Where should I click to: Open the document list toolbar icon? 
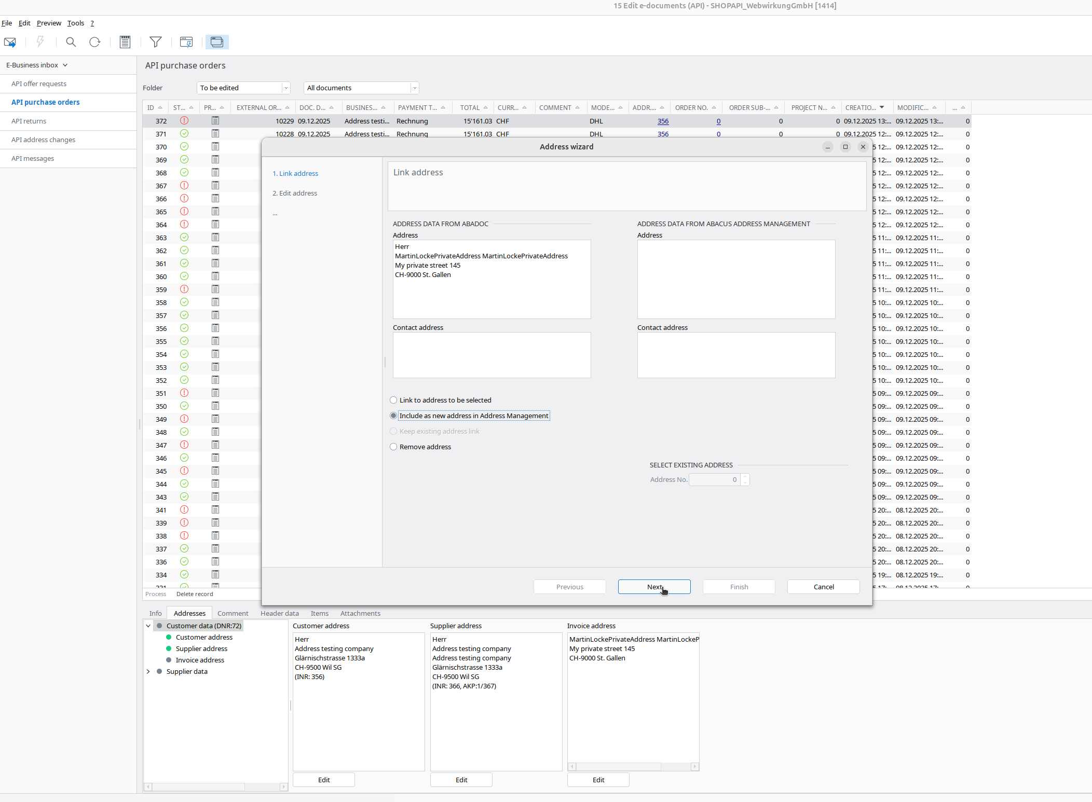tap(125, 42)
